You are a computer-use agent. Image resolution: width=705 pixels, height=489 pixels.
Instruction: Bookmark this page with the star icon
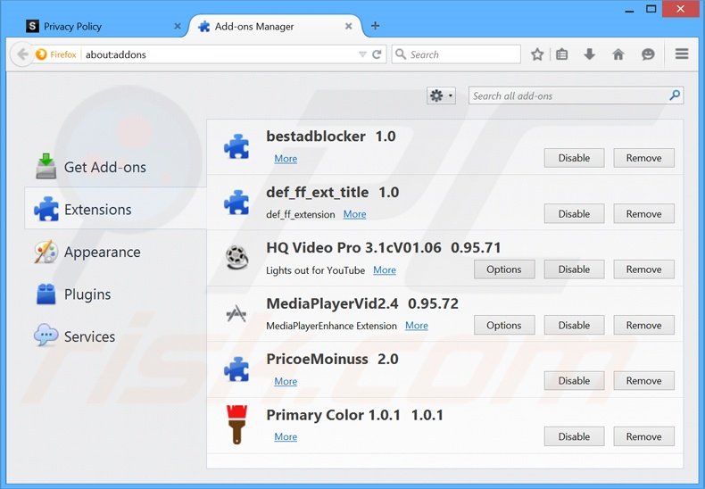537,54
